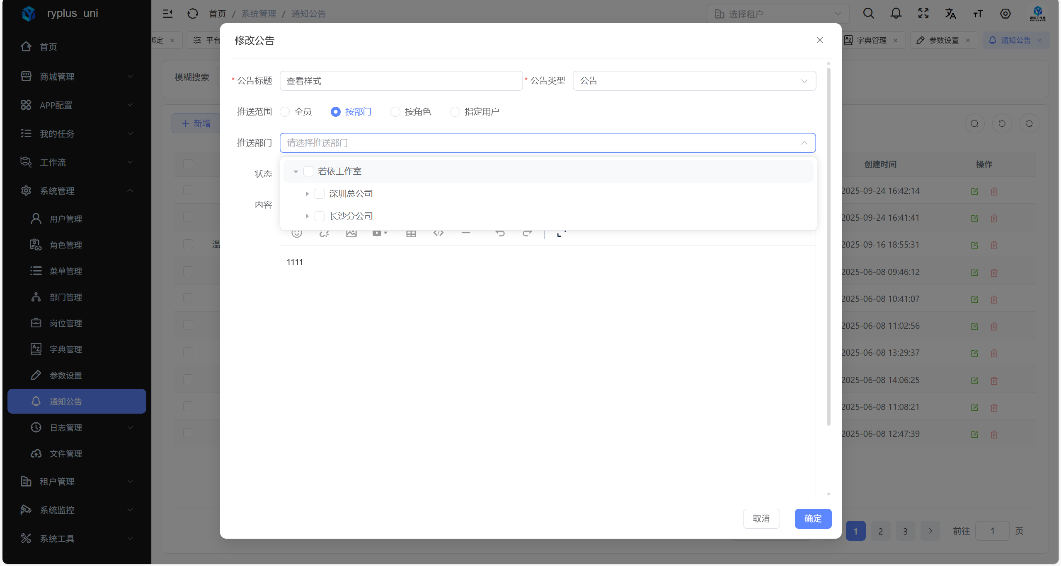
Task: Open the 公告类型 dropdown
Action: click(x=694, y=81)
